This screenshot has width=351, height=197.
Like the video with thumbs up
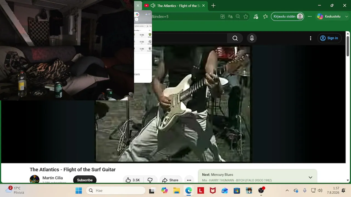pos(133,180)
